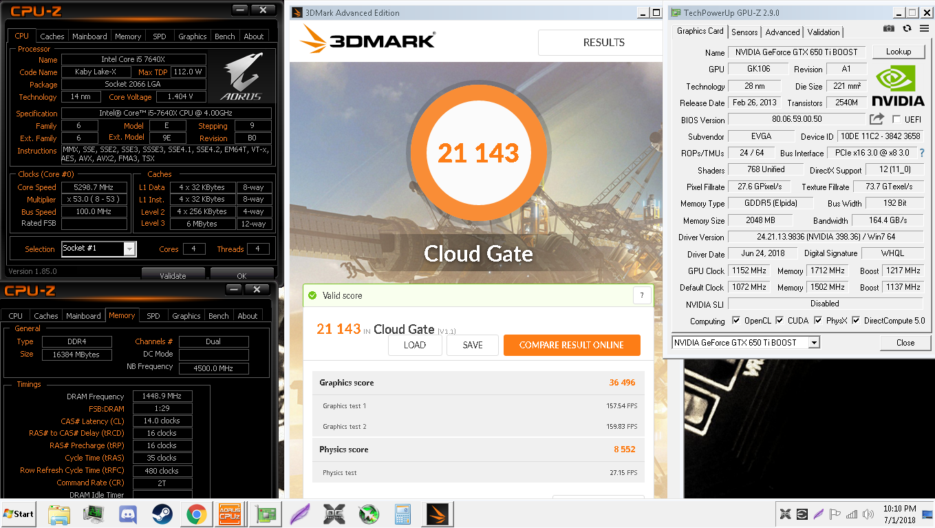Toggle the UEFI checkbox in GPU-Z

click(896, 119)
